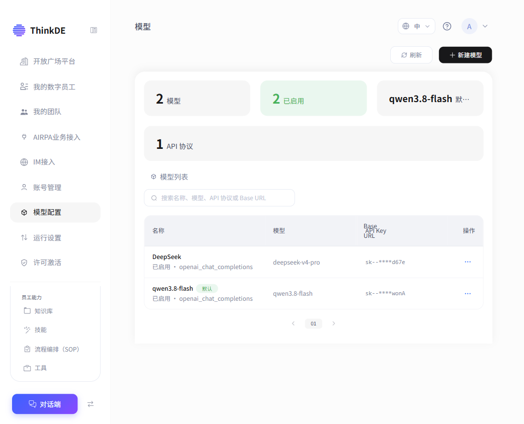Click the 新建模型 button
Viewport: 524px width, 424px height.
coord(465,55)
